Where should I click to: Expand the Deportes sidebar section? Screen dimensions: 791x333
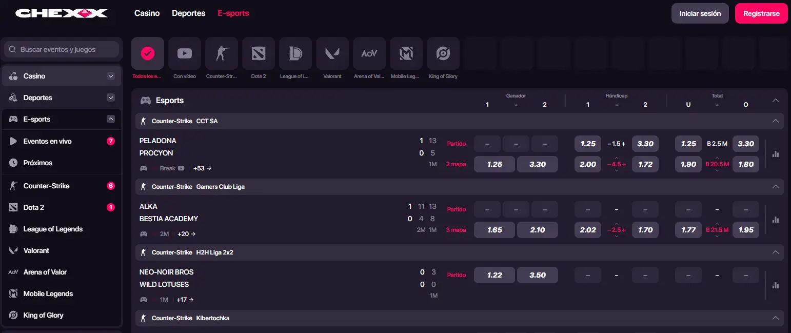click(x=110, y=97)
